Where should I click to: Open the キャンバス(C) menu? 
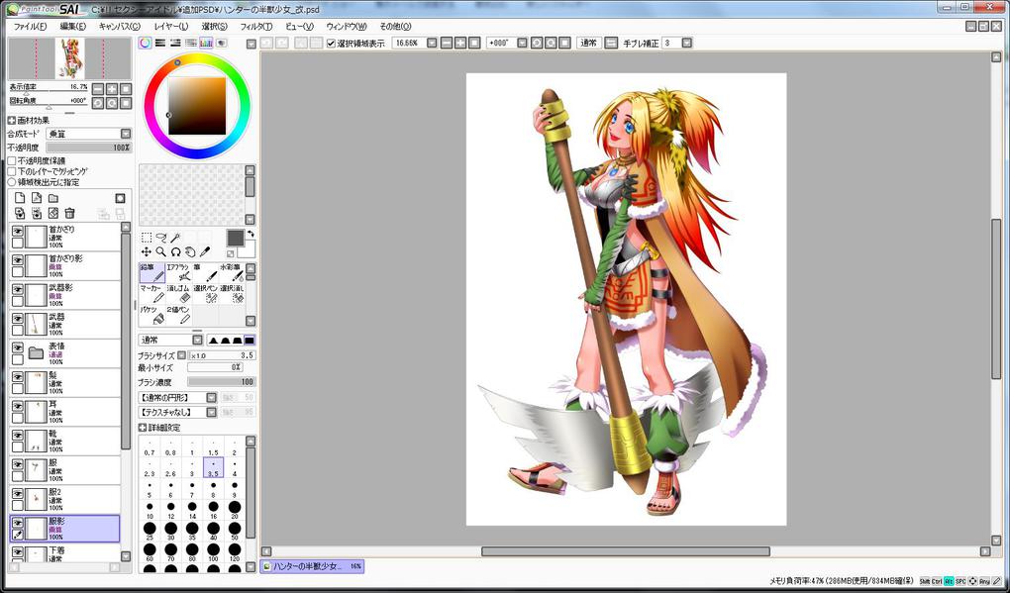click(x=119, y=27)
